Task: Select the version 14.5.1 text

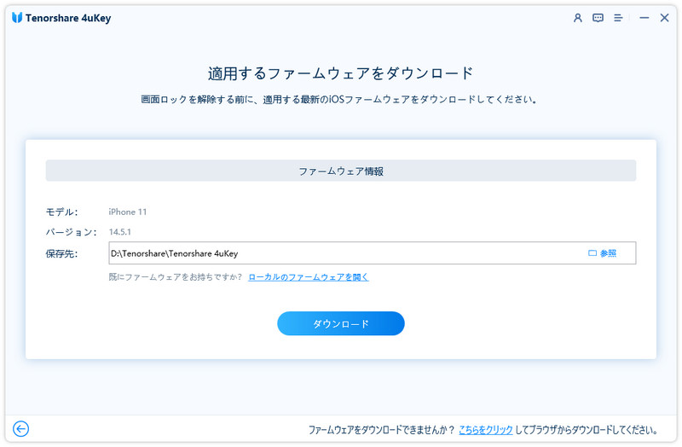Action: click(119, 232)
